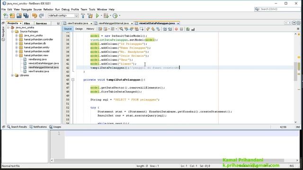This screenshot has height=170, width=303.
Task: Expand the Libraries node
Action: pos(12,76)
